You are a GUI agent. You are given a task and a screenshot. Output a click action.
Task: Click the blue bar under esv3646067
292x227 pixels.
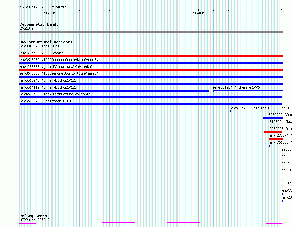coord(151,63)
